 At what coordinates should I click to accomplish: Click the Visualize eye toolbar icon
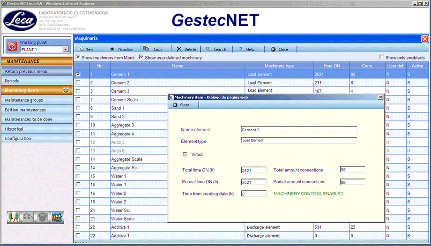tap(112, 49)
